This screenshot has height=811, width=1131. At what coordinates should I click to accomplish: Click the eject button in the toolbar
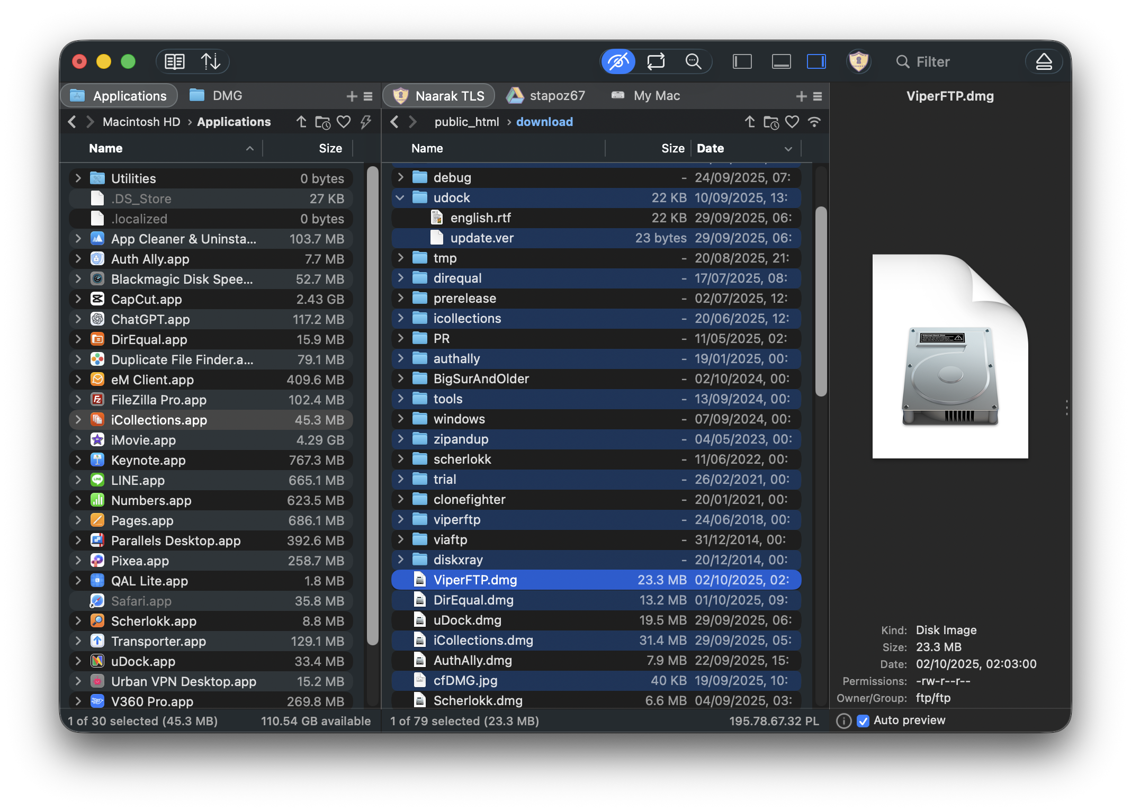coord(1043,62)
